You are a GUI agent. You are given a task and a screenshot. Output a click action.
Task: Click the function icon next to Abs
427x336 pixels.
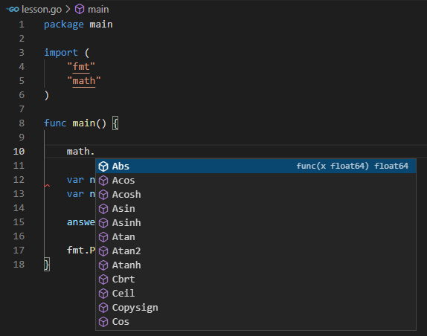click(103, 167)
